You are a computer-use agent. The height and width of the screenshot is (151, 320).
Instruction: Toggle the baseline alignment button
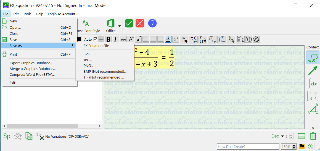pyautogui.click(x=168, y=39)
